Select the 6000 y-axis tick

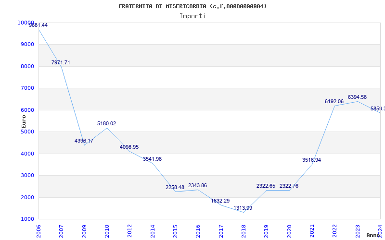pos(27,110)
